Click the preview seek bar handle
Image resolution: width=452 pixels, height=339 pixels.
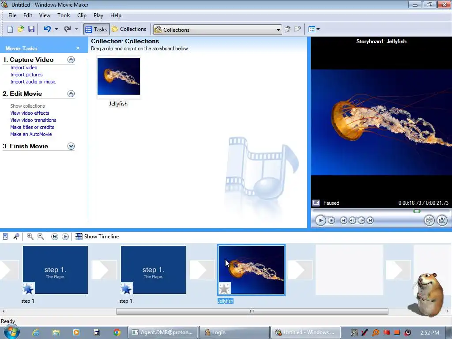[417, 211]
